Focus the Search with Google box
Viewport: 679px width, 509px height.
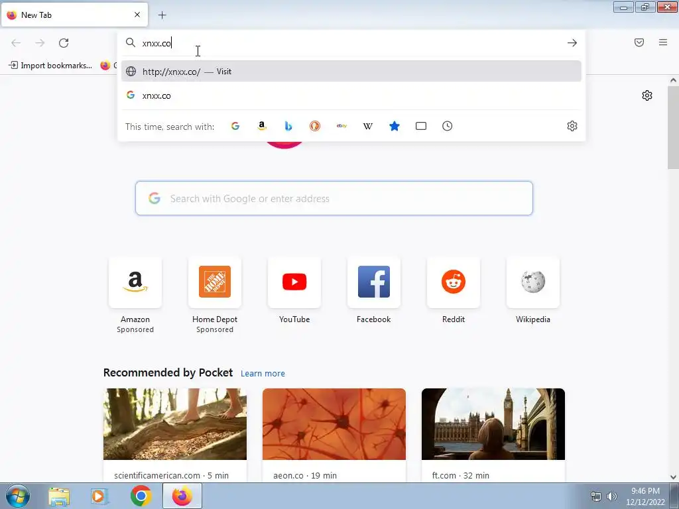click(x=334, y=198)
